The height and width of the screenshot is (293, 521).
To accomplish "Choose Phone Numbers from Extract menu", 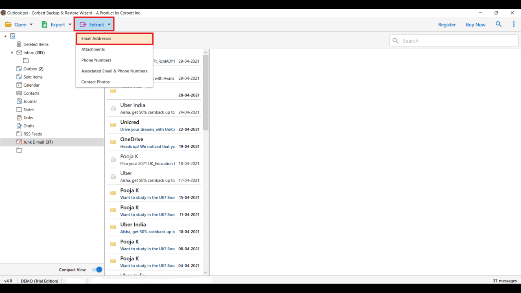I will (x=114, y=60).
